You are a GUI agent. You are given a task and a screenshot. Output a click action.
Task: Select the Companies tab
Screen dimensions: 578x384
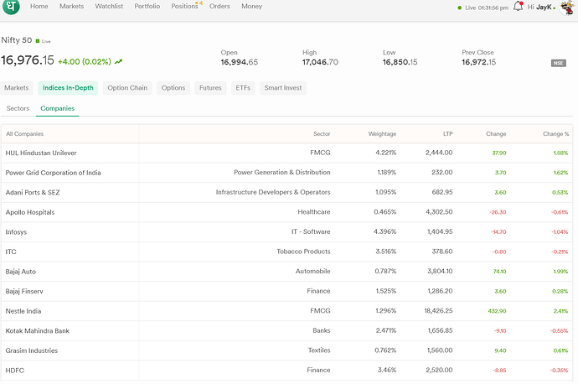[x=58, y=108]
